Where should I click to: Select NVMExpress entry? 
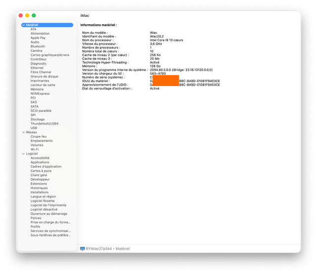[x=40, y=93]
